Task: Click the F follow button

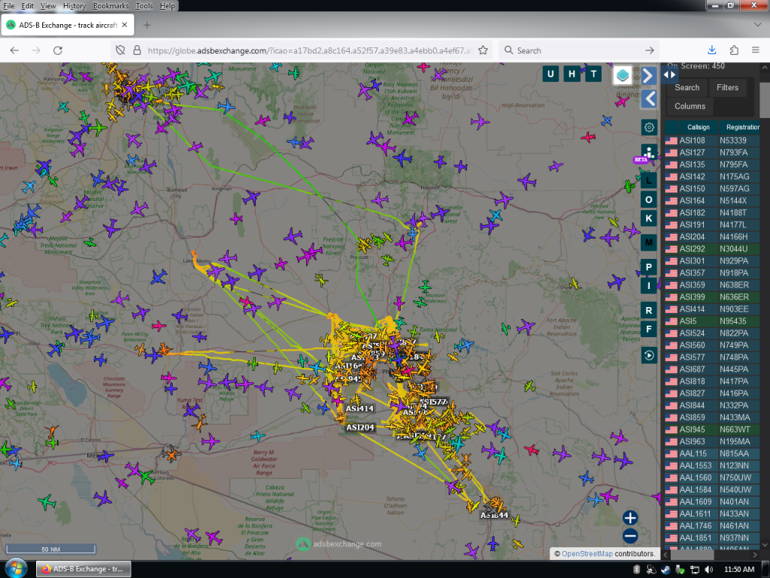Action: 649,330
